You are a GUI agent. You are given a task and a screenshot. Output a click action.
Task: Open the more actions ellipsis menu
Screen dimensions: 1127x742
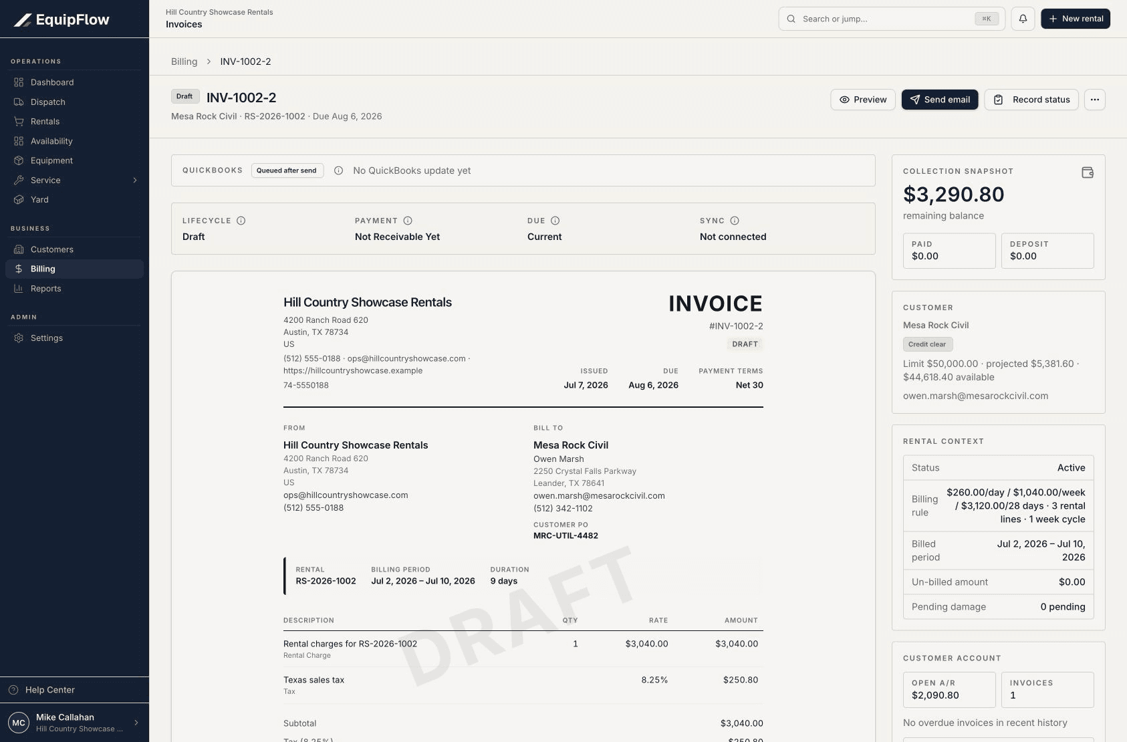(1094, 100)
